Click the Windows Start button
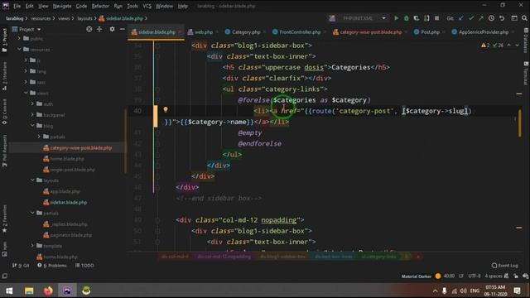 tap(9, 291)
